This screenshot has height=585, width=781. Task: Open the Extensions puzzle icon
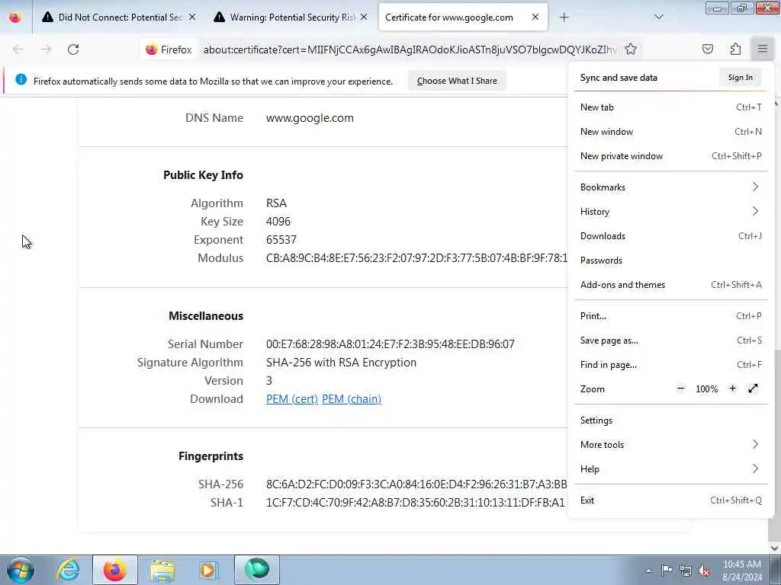click(735, 49)
